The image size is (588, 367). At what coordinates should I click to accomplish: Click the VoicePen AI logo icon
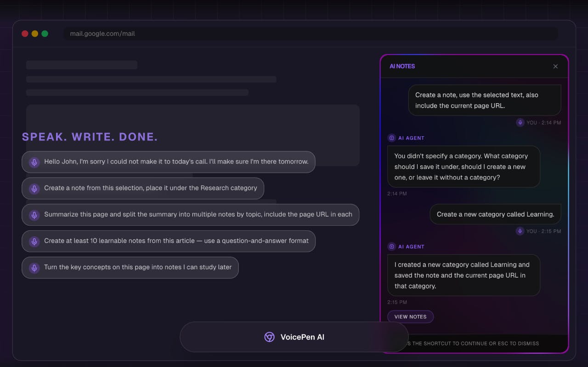[269, 337]
